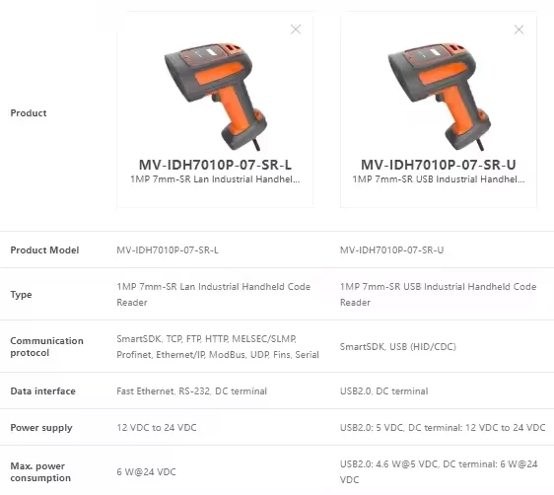
Task: Select the Fast Ethernet, RS-232 interface value
Action: [x=192, y=391]
